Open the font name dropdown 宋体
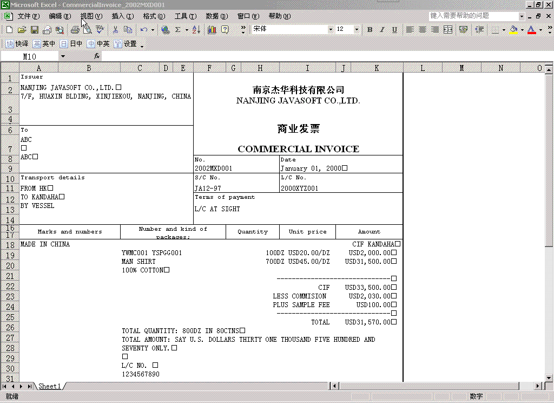 click(x=331, y=29)
